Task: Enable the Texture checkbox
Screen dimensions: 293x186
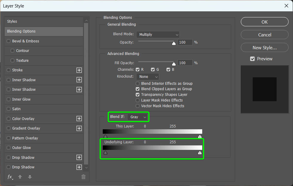Action: pyautogui.click(x=13, y=60)
